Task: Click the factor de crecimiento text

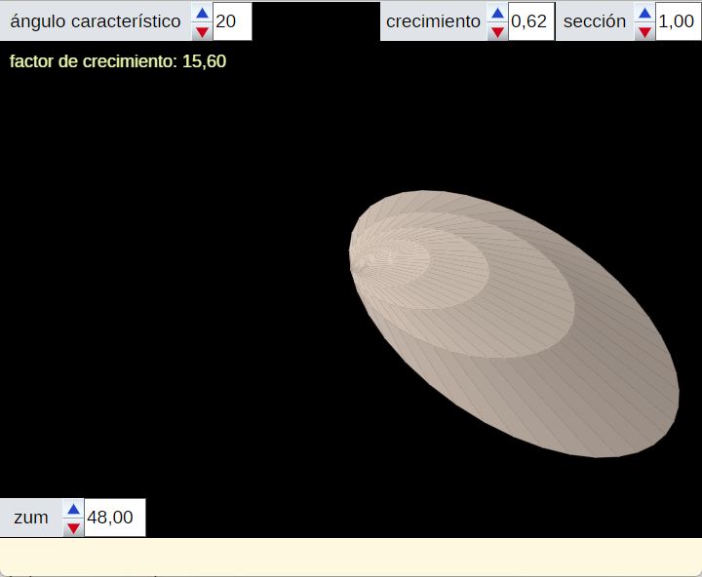Action: (118, 61)
